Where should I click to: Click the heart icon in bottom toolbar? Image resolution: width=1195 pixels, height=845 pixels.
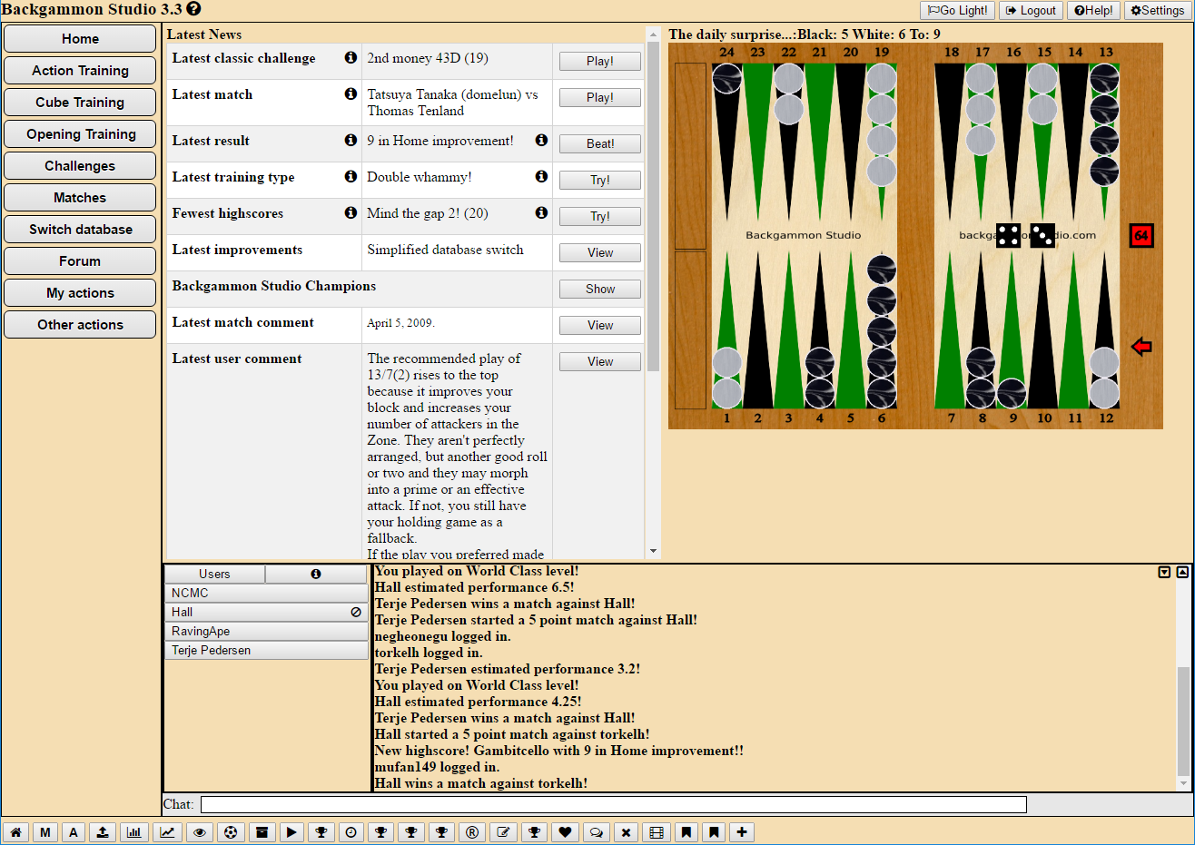(x=565, y=831)
